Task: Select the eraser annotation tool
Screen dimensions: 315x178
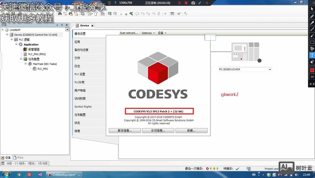Action: click(312, 62)
